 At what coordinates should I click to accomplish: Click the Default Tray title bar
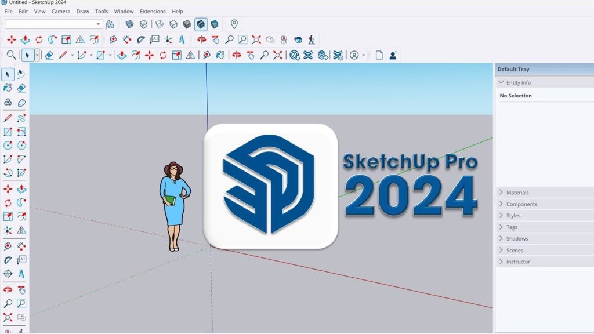(545, 70)
